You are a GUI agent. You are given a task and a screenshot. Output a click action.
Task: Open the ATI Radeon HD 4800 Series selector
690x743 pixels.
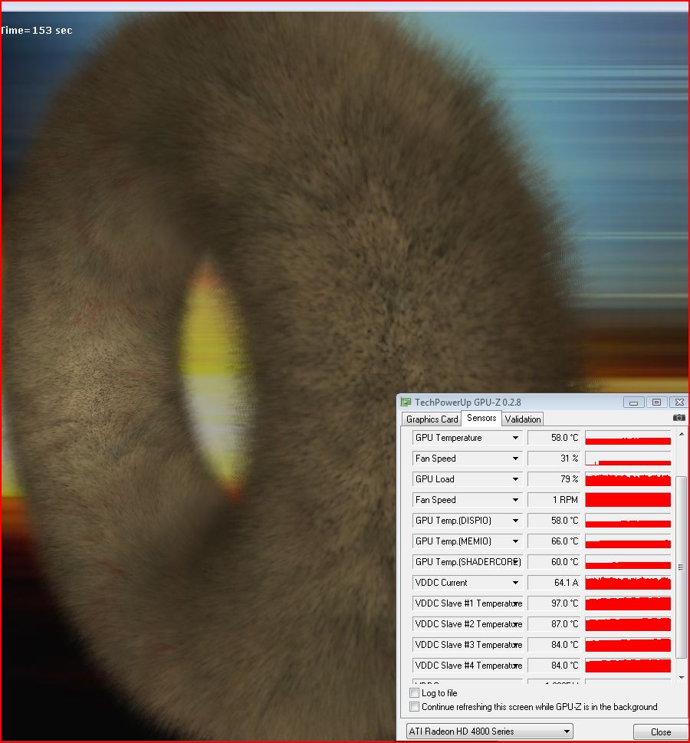(490, 731)
